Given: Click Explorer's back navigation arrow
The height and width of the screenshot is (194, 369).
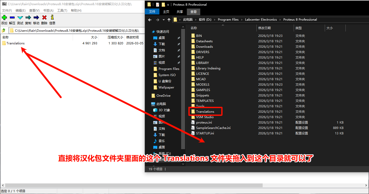Looking at the screenshot, I should [150, 20].
